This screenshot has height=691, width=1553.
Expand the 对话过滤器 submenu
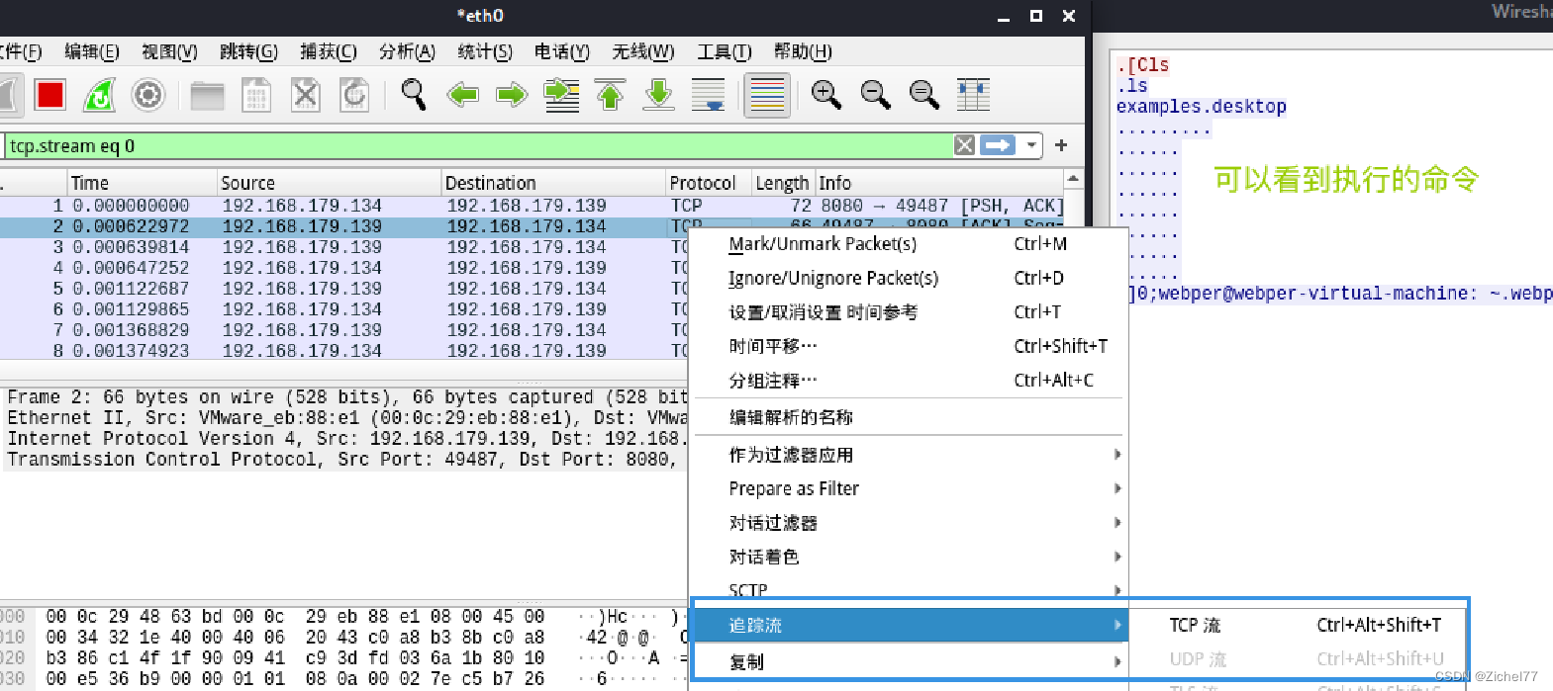[909, 523]
